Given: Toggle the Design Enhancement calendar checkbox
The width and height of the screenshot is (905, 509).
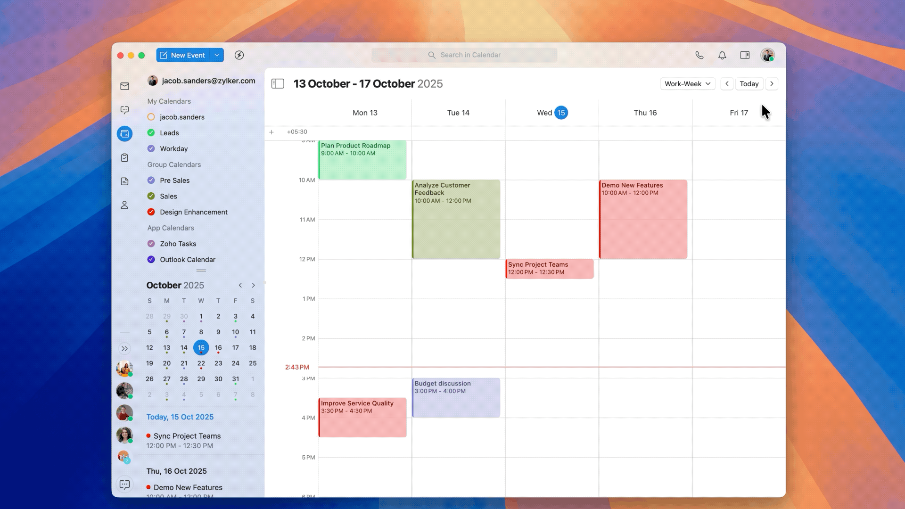Looking at the screenshot, I should 151,212.
